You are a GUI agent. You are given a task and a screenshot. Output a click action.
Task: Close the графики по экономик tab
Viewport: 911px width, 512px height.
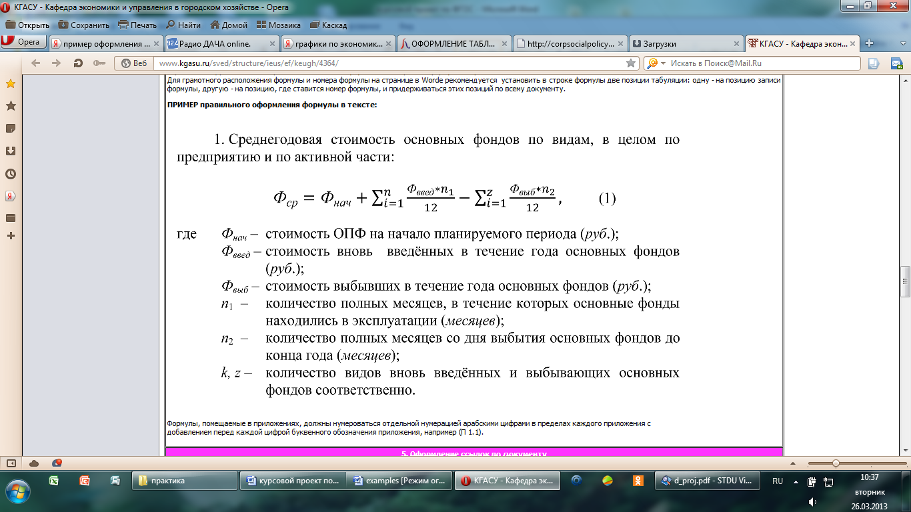(387, 43)
